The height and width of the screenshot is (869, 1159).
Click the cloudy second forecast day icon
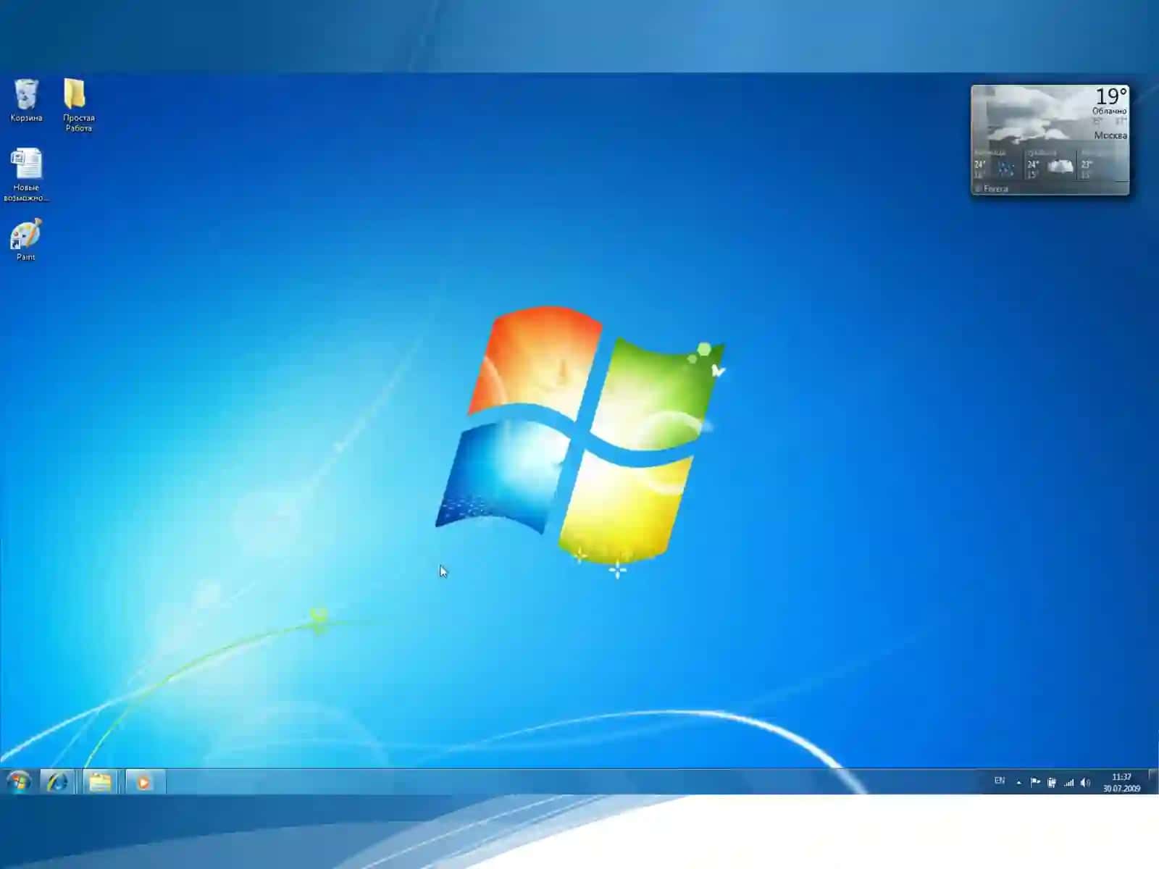(x=1060, y=167)
